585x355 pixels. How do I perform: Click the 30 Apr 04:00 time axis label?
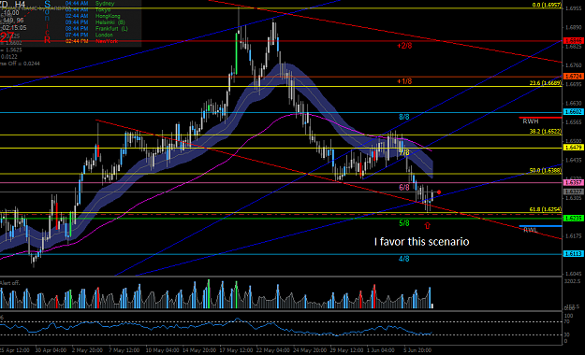51,350
